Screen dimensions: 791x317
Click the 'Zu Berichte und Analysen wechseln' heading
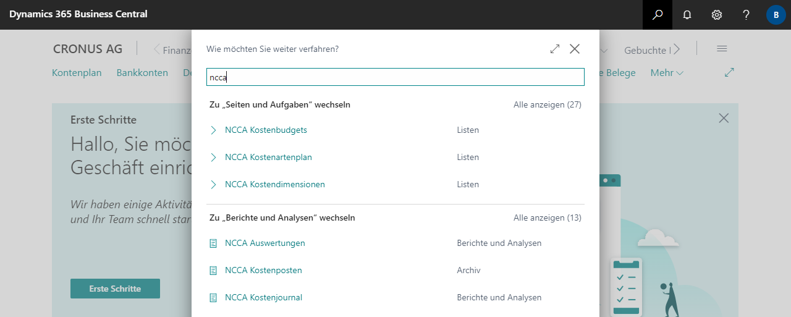tap(282, 218)
